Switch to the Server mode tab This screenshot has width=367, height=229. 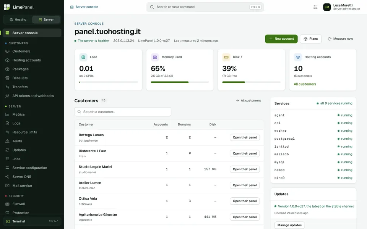[x=46, y=19]
